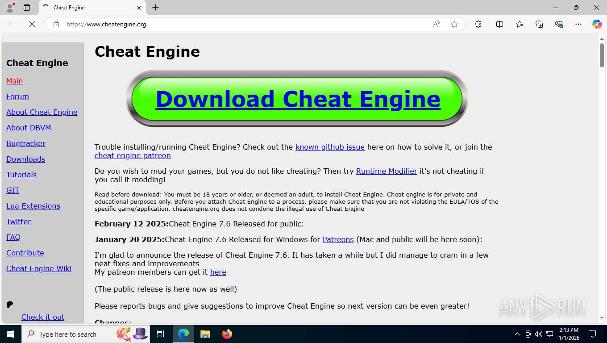Show hidden system tray icons
The image size is (607, 343).
click(517, 334)
